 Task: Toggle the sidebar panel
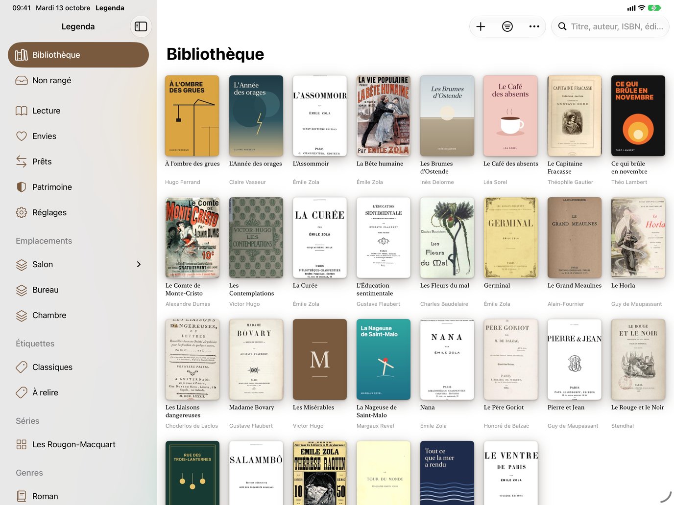coord(141,26)
